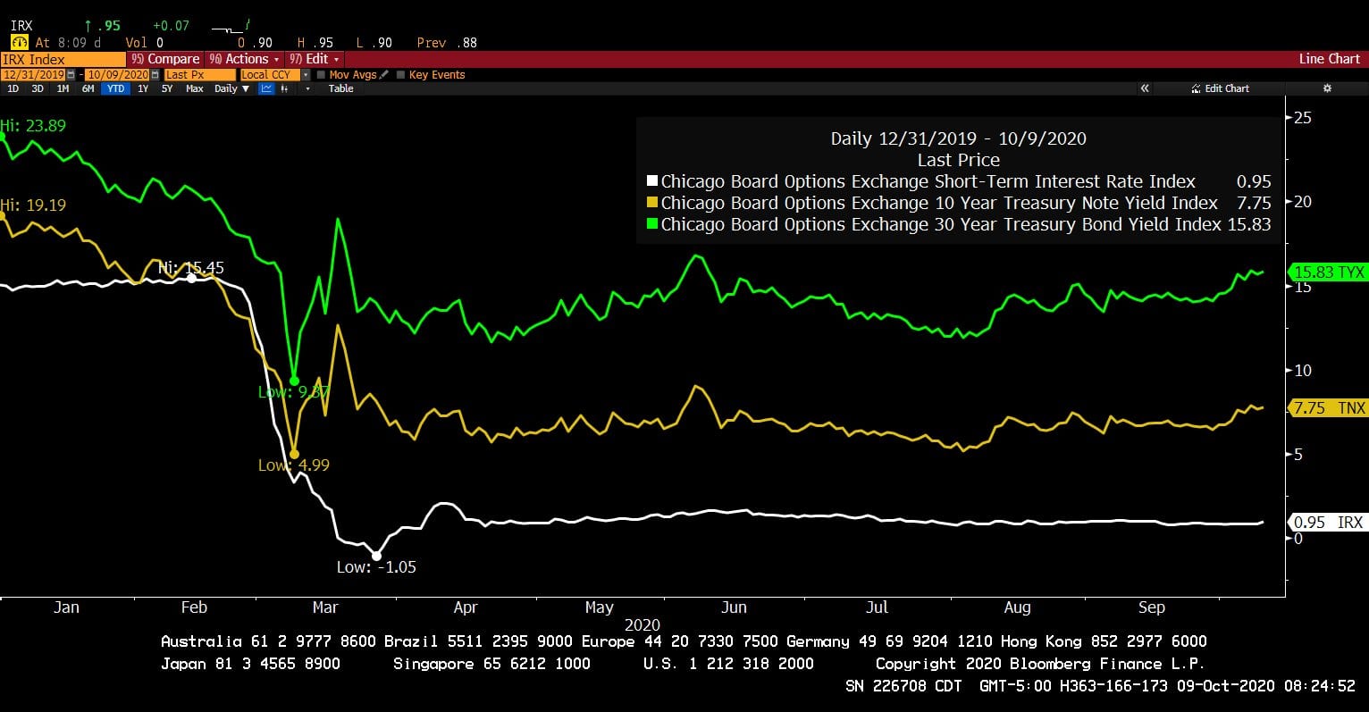Collapse panel with double left chevron
The image size is (1369, 712).
pyautogui.click(x=1145, y=88)
